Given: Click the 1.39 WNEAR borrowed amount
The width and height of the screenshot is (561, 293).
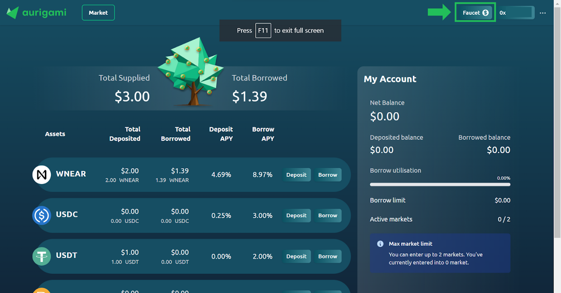Looking at the screenshot, I should pyautogui.click(x=172, y=180).
